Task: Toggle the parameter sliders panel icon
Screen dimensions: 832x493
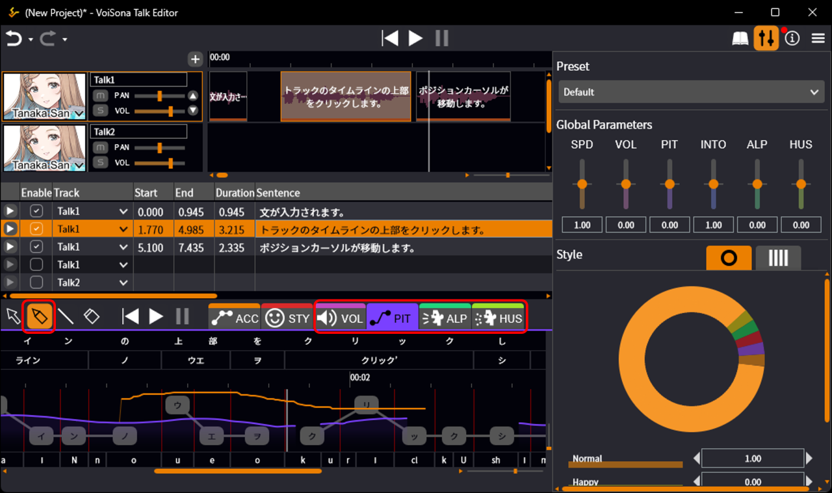Action: pos(766,38)
